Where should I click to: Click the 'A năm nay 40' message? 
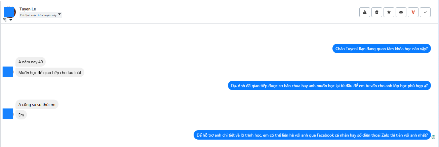[x=31, y=62]
